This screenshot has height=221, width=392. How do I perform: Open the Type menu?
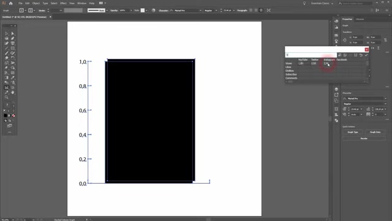coord(45,3)
